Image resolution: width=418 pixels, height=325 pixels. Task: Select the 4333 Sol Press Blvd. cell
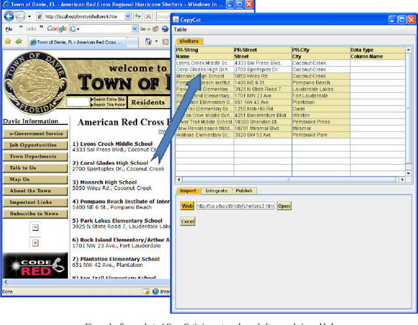pos(263,63)
